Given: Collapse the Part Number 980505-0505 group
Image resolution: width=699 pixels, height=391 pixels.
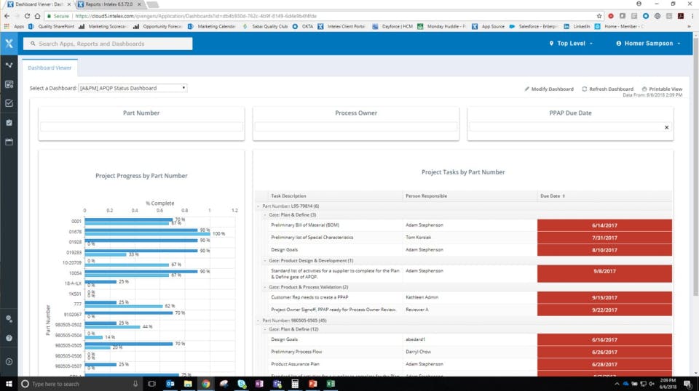Looking at the screenshot, I should 258,321.
